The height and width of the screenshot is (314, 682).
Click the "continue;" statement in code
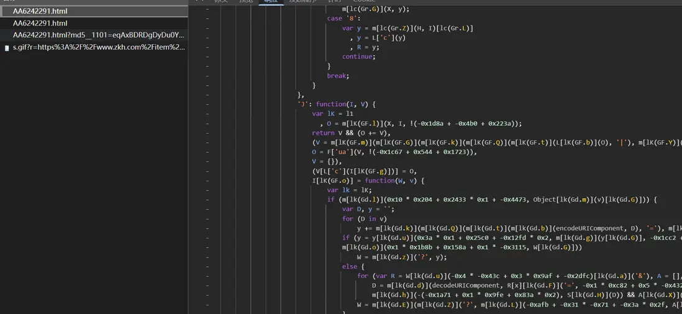click(x=358, y=56)
